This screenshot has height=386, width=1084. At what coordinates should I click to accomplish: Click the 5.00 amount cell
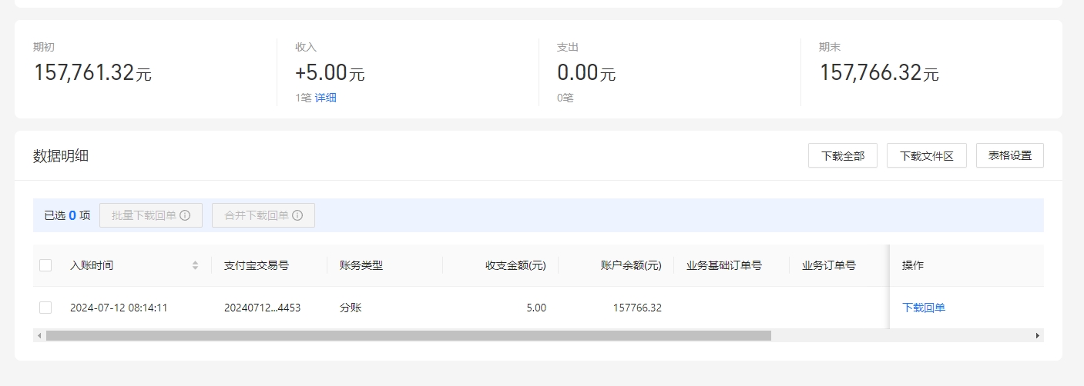click(536, 308)
